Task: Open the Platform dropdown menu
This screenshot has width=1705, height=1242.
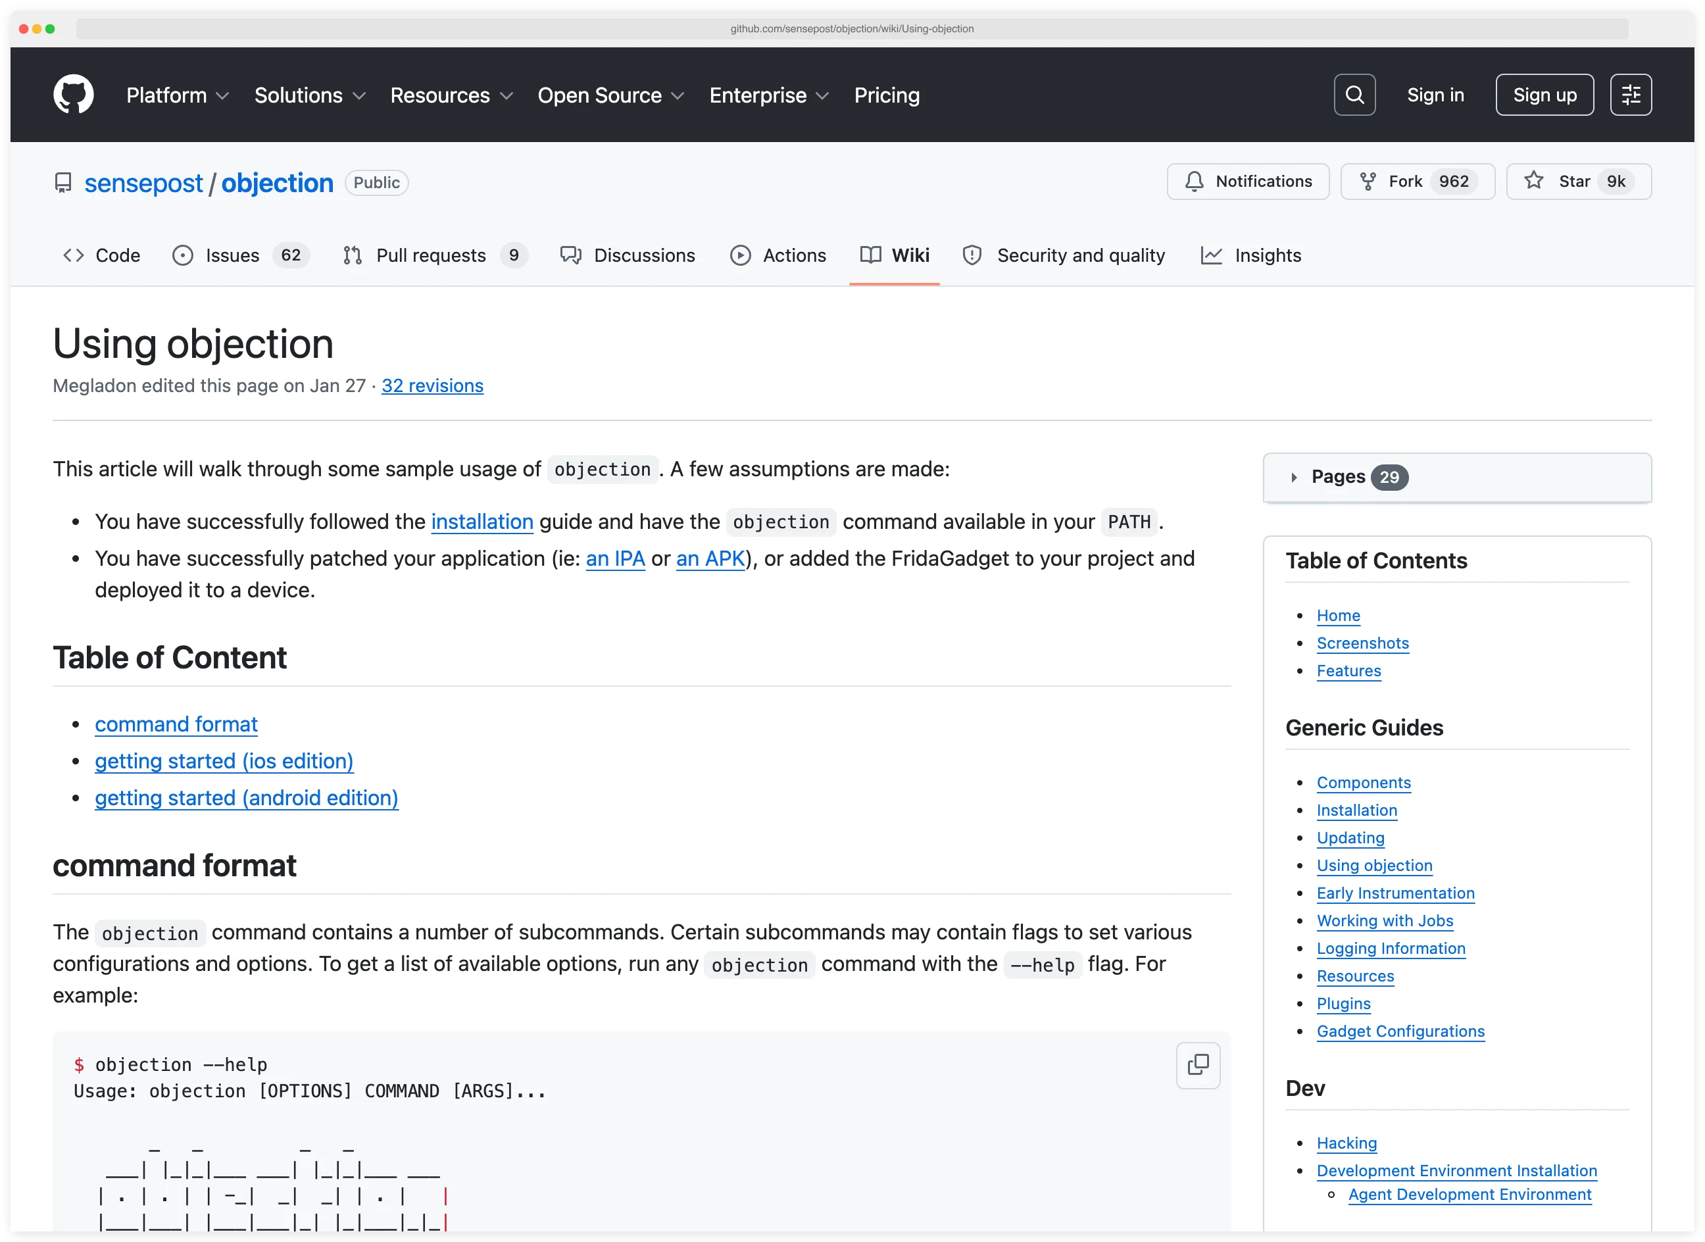Action: pos(178,95)
